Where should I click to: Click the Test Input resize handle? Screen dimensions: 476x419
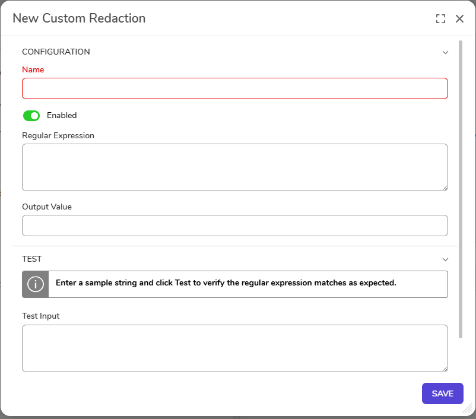tap(445, 369)
